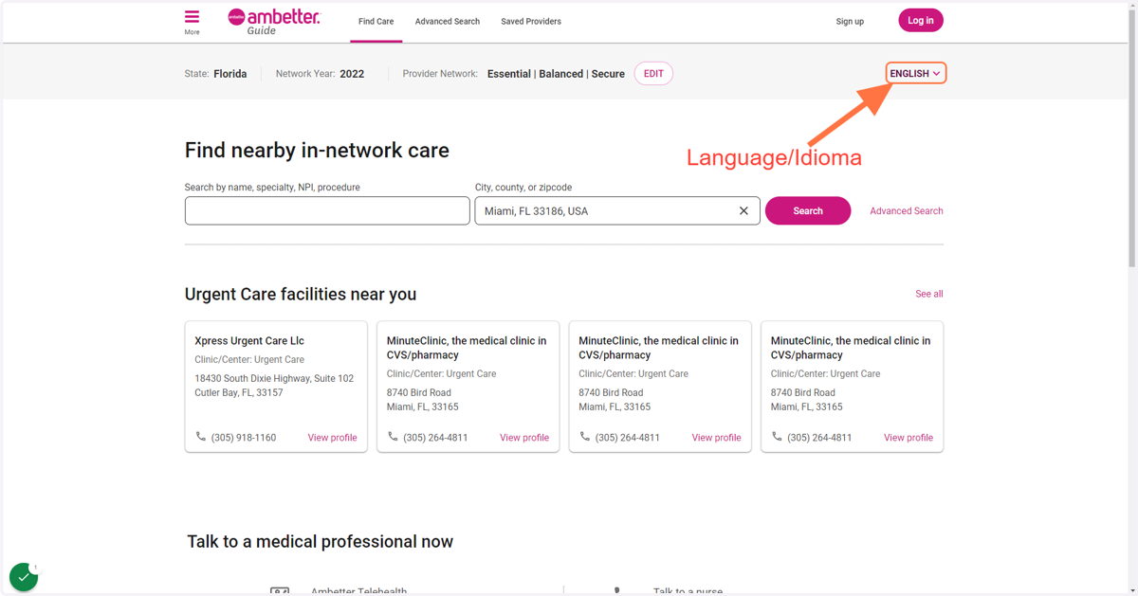Click the Ambetter Guide logo
This screenshot has width=1138, height=596.
click(x=273, y=22)
